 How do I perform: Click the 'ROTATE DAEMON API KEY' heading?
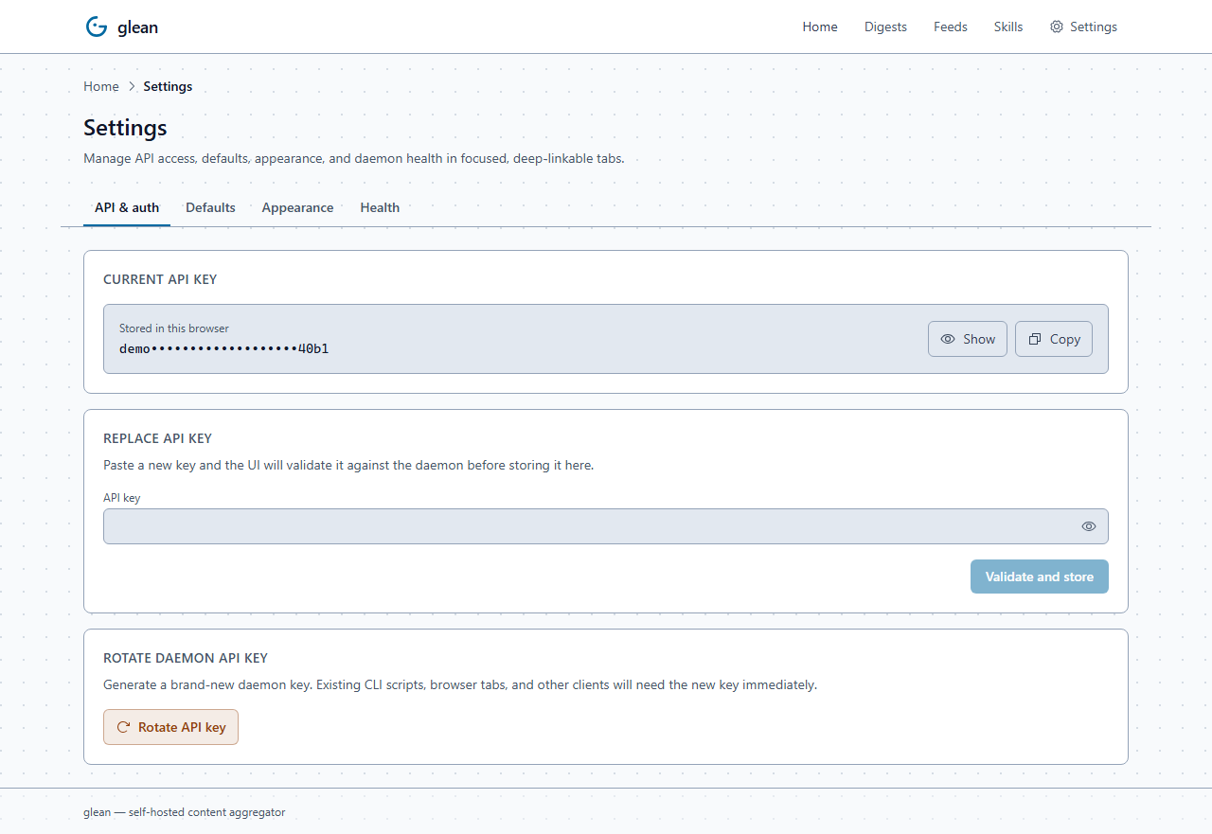[186, 658]
